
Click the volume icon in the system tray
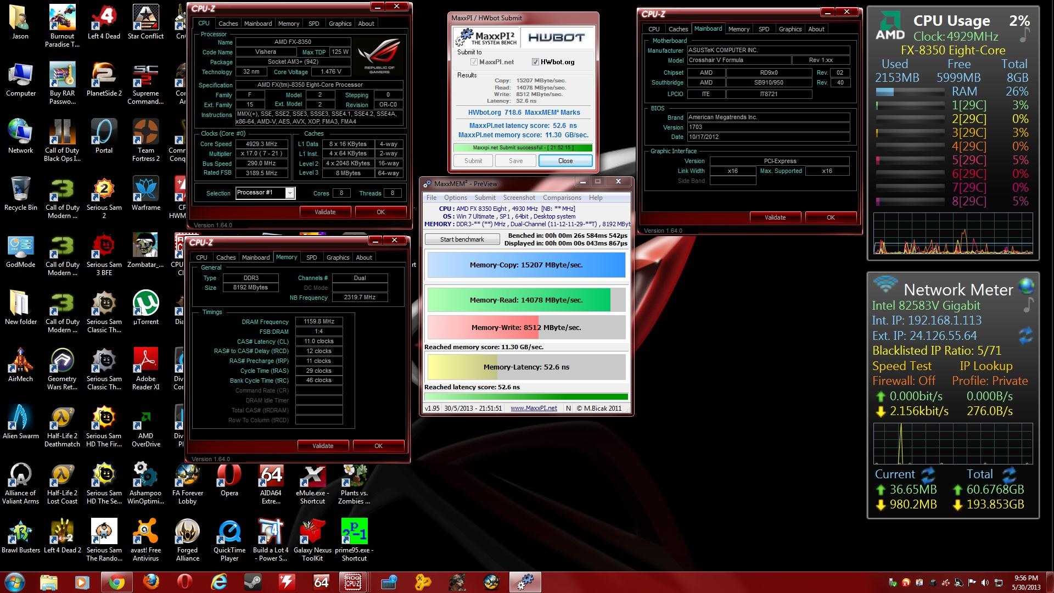click(x=985, y=583)
